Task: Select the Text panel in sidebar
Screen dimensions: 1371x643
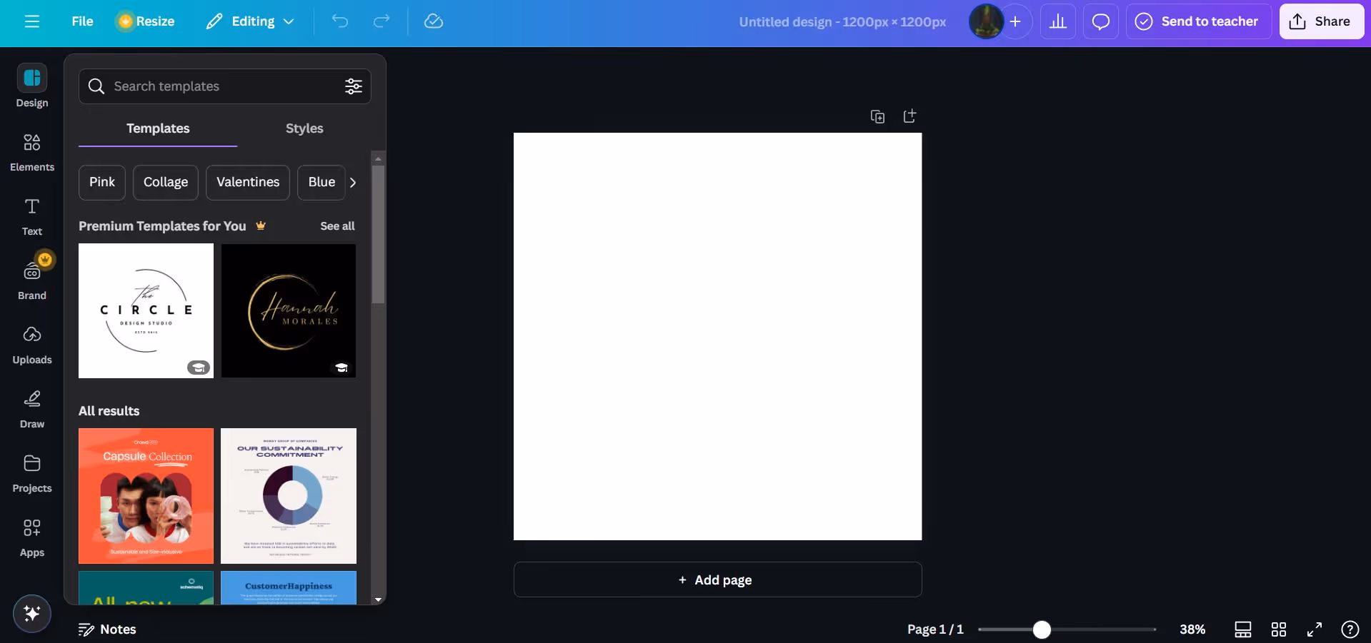Action: click(31, 216)
